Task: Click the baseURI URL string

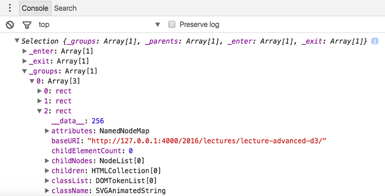Action: coord(207,141)
